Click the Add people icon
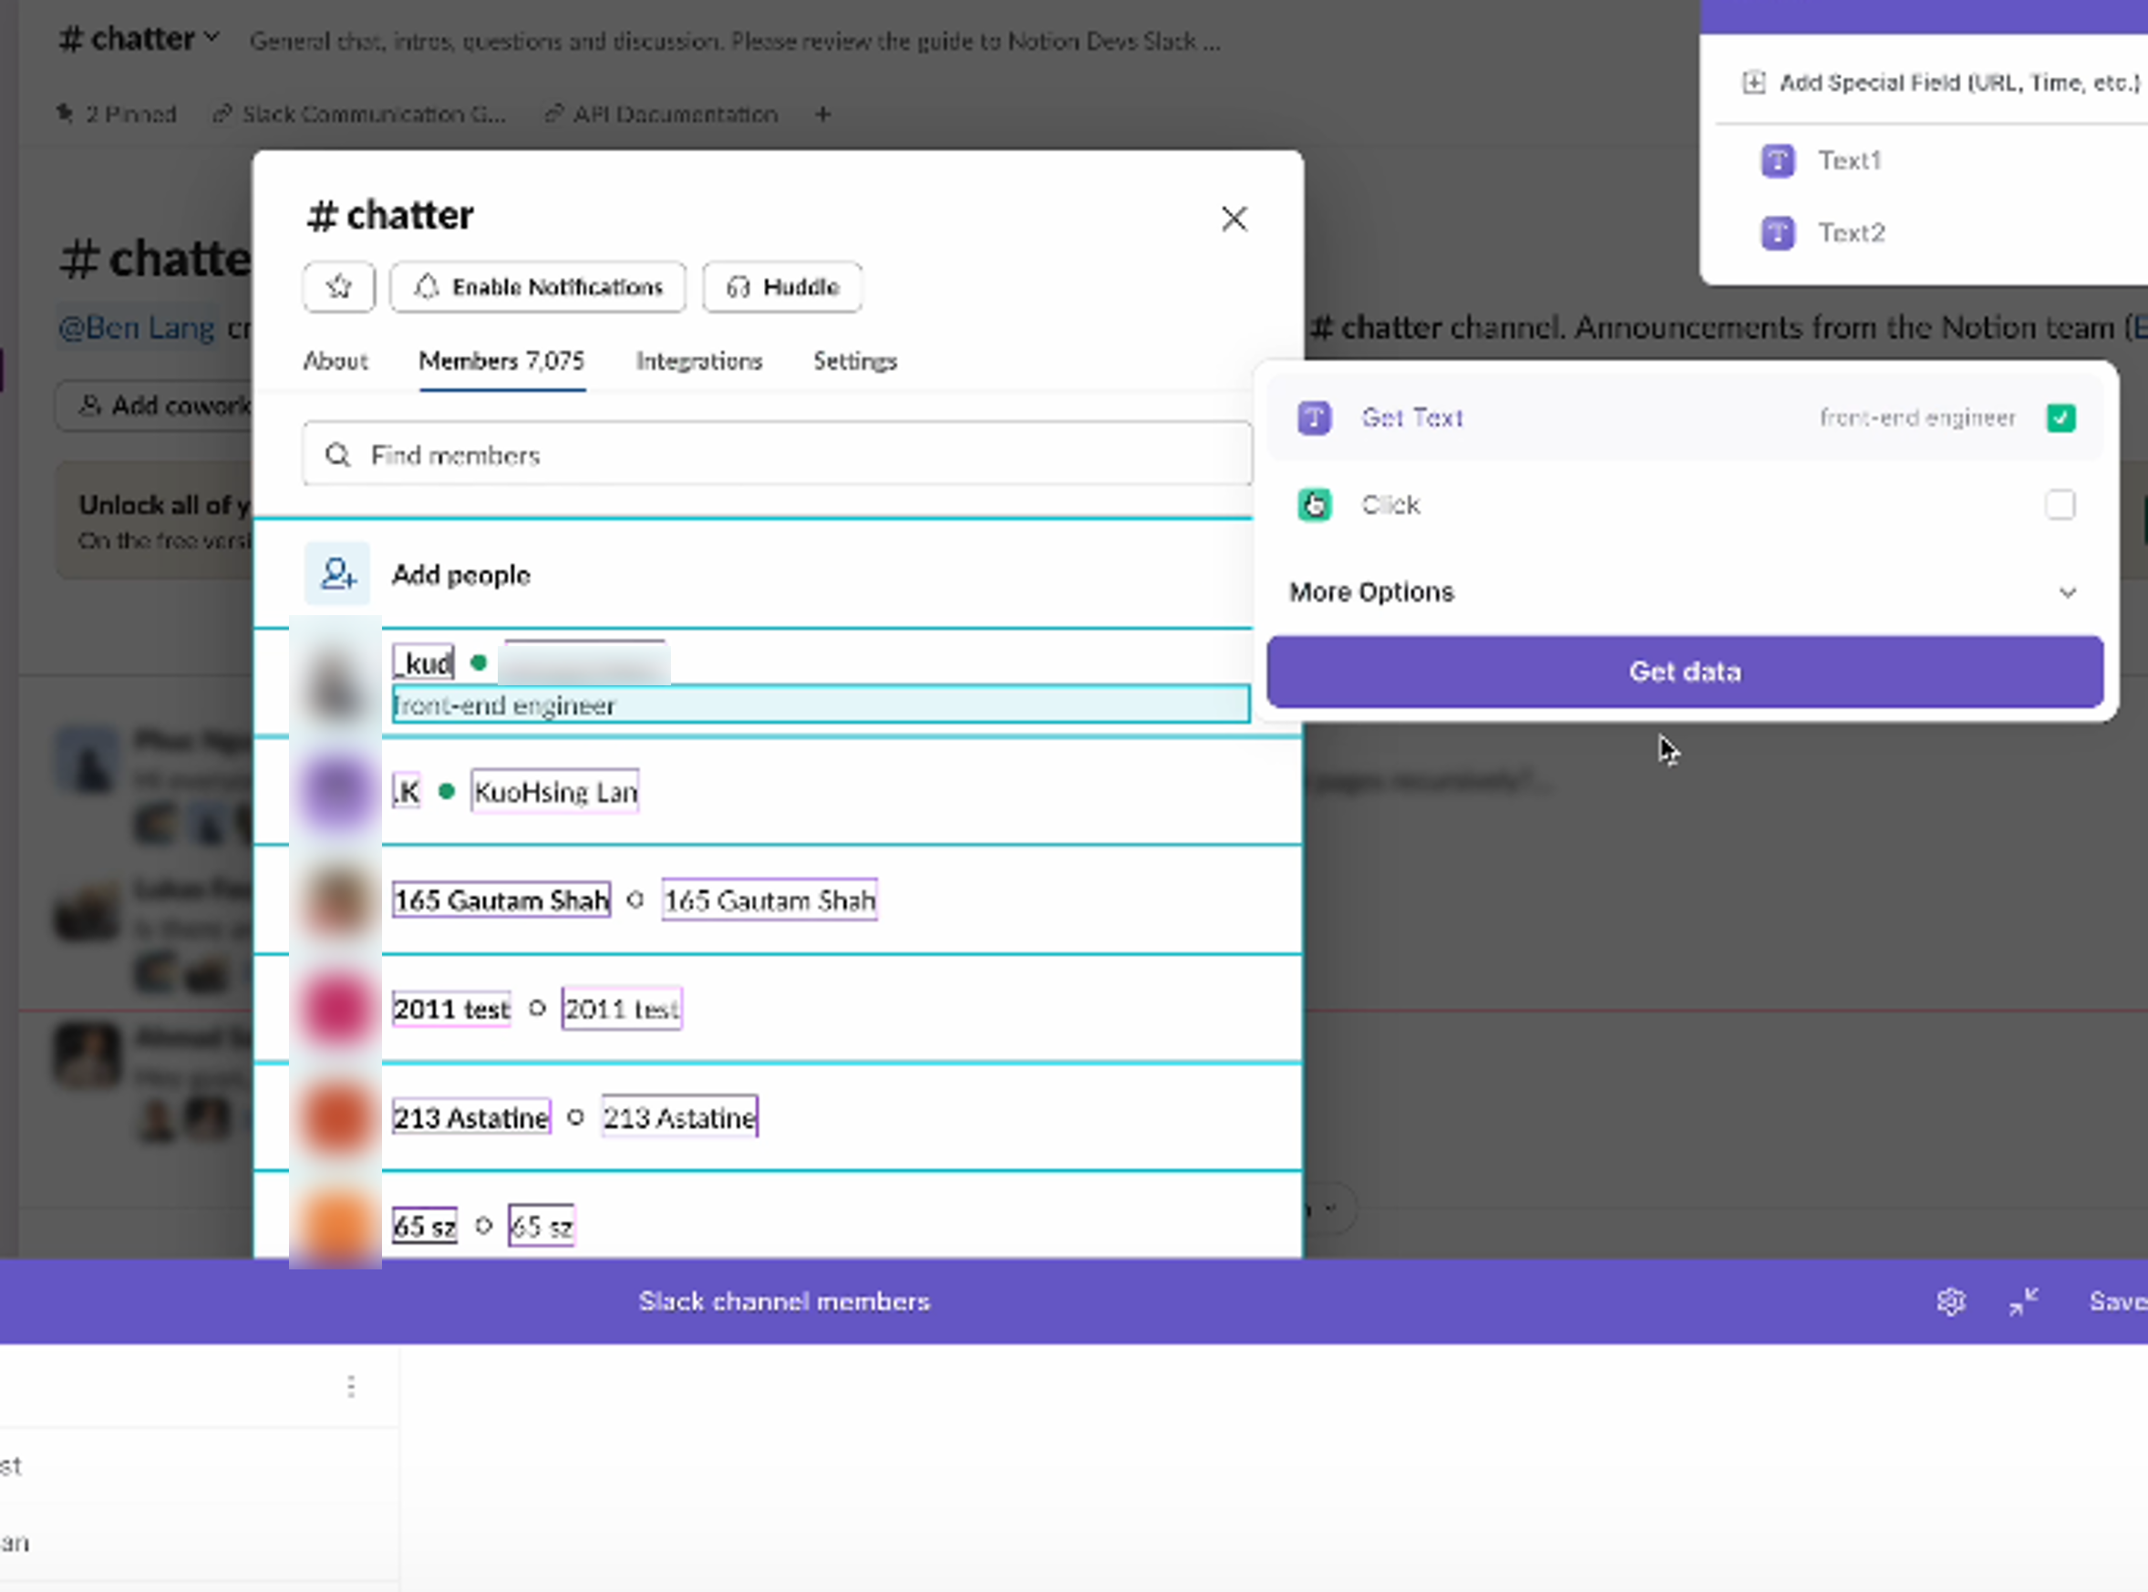 pyautogui.click(x=337, y=573)
